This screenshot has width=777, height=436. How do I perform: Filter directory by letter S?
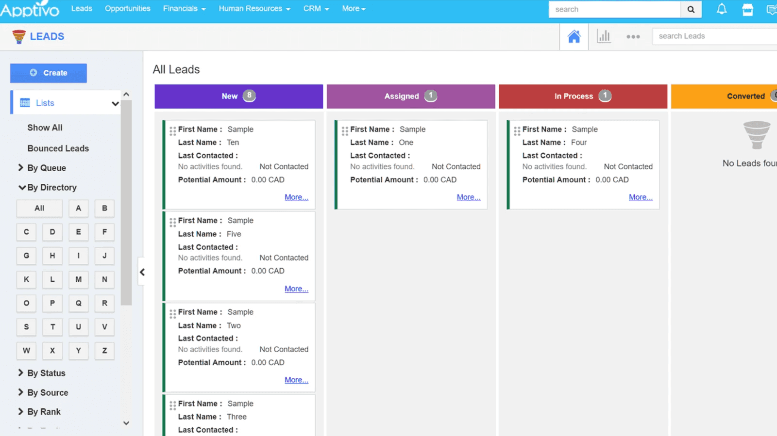[x=26, y=327]
